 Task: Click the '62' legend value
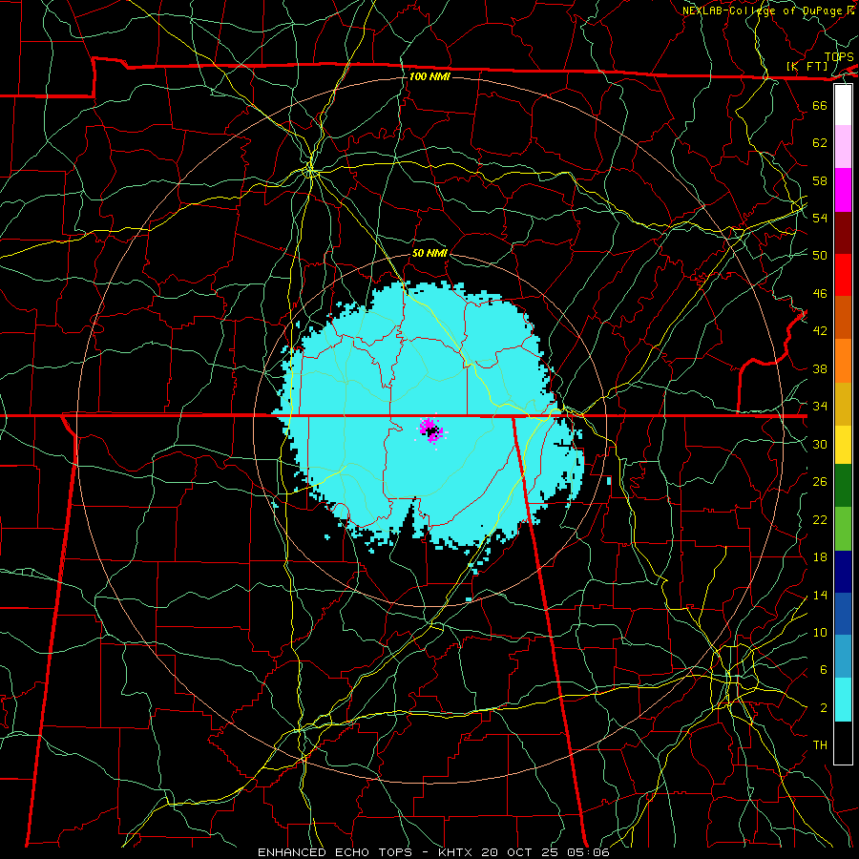click(x=820, y=142)
